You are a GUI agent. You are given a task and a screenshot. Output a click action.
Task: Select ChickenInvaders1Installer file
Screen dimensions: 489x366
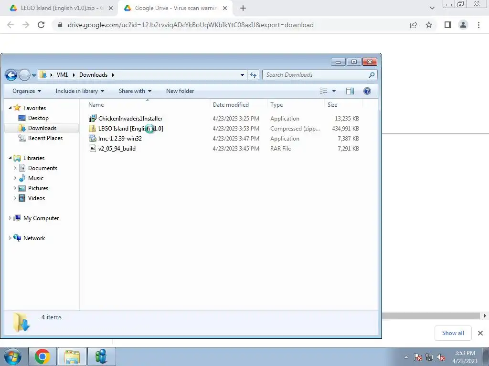130,118
